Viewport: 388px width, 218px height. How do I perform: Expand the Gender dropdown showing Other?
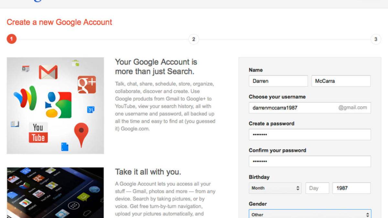(310, 214)
